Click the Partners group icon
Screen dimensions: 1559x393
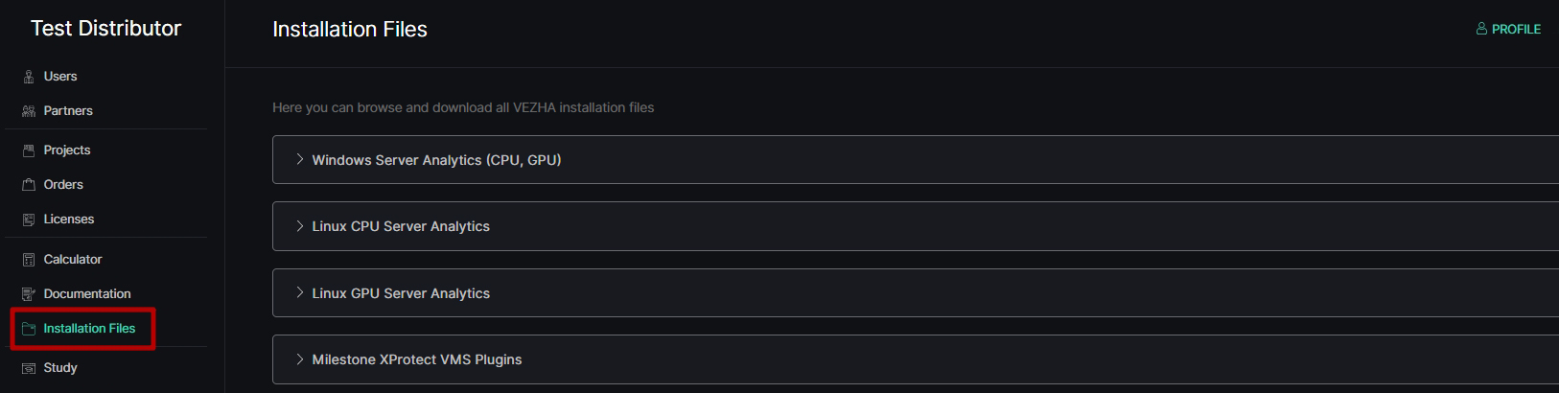(x=29, y=111)
